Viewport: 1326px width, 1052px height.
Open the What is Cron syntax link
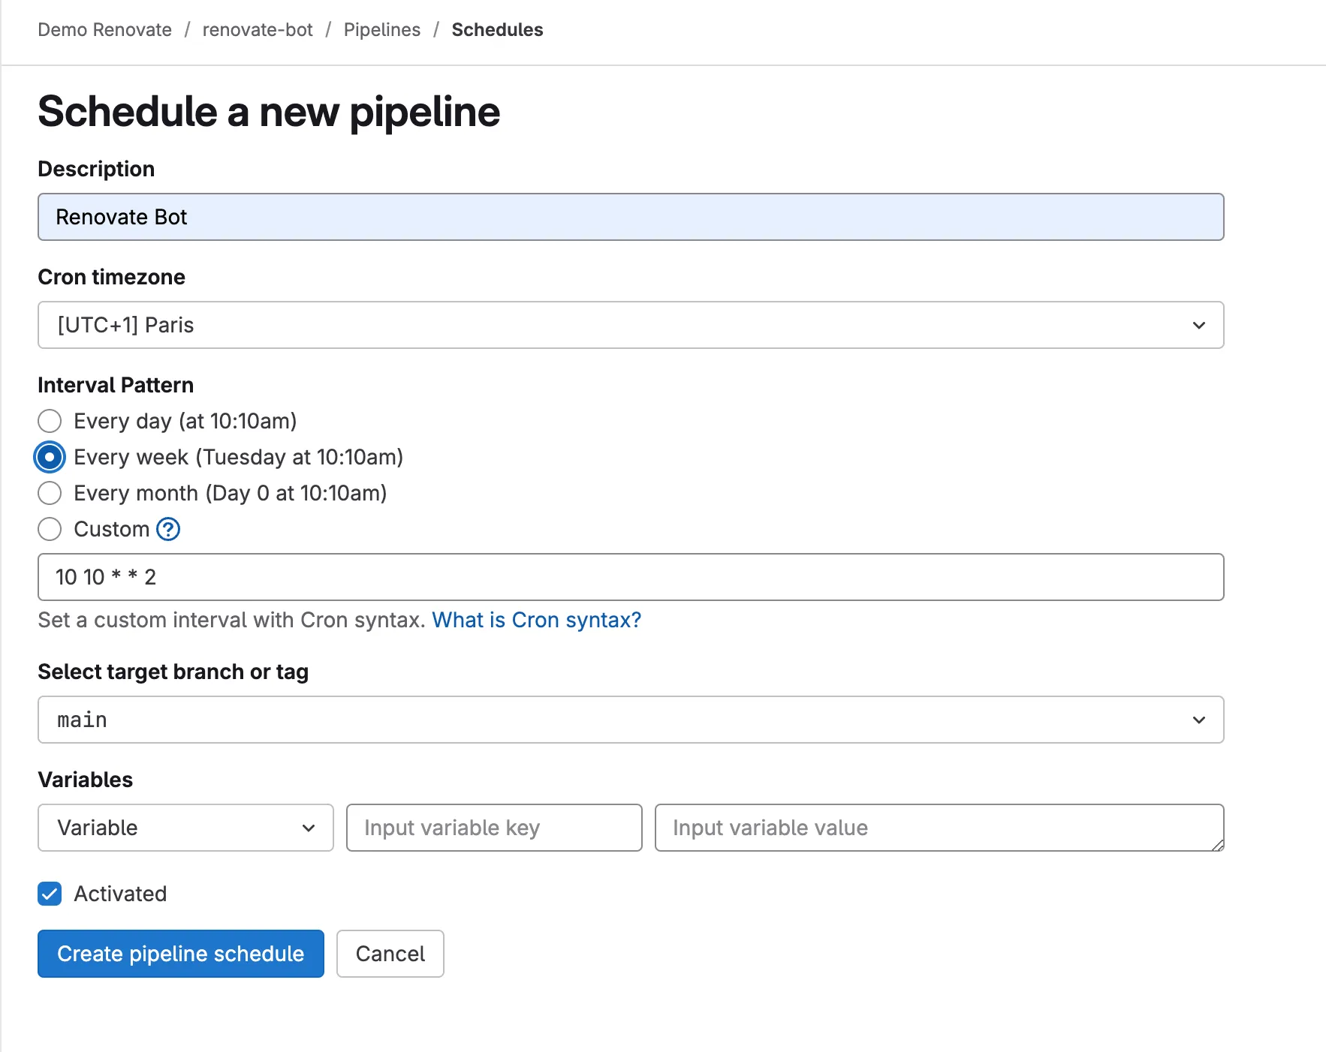(536, 620)
